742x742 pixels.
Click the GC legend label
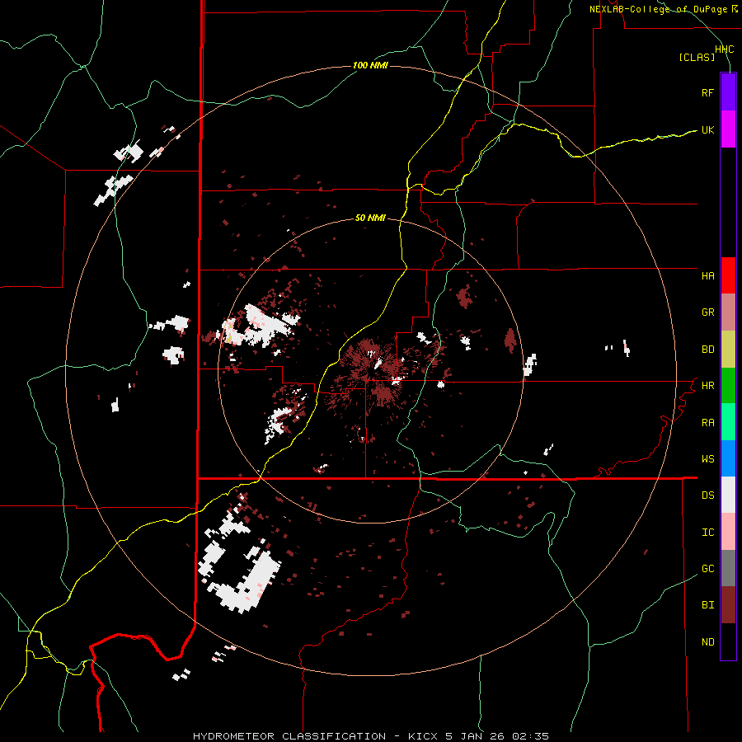707,569
